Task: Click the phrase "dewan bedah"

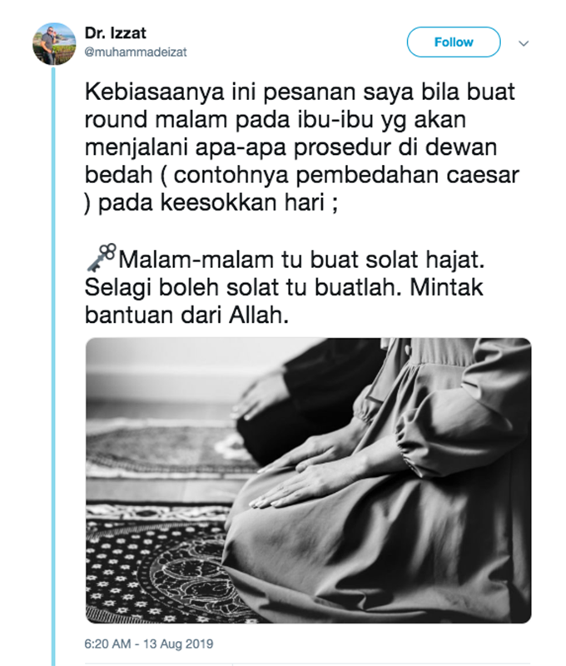Action: [x=290, y=161]
